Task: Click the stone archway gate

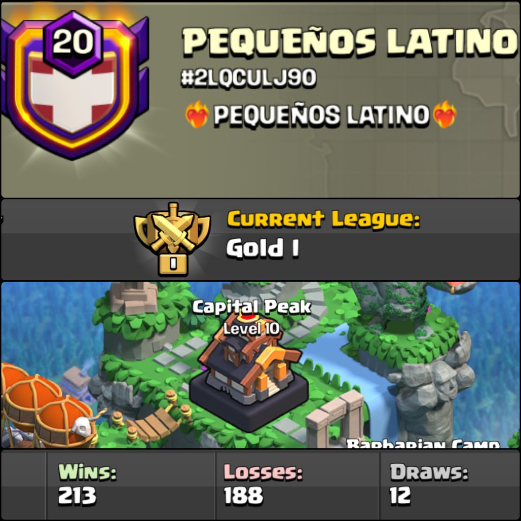Action: coord(336,419)
